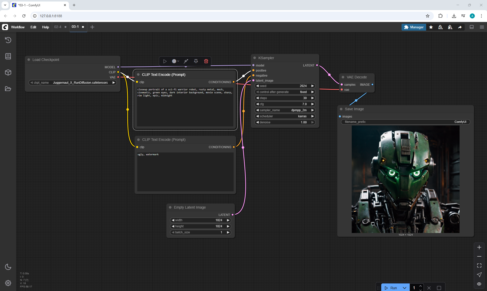Toggle link visibility eye icon
The width and height of the screenshot is (487, 291).
point(479,284)
